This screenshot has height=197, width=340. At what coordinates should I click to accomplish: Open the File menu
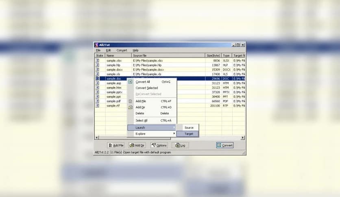tap(98, 50)
